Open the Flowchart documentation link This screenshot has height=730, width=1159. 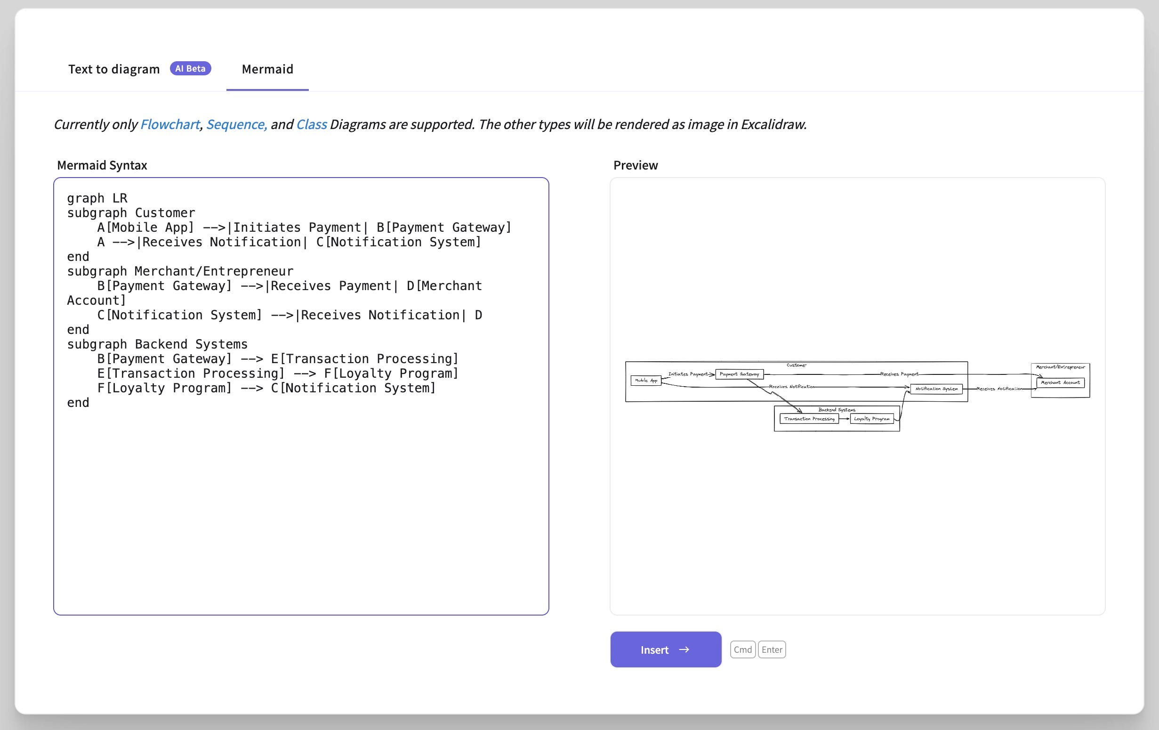pos(169,124)
